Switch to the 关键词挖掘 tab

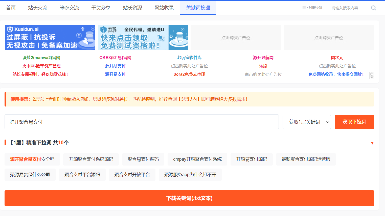tap(198, 8)
